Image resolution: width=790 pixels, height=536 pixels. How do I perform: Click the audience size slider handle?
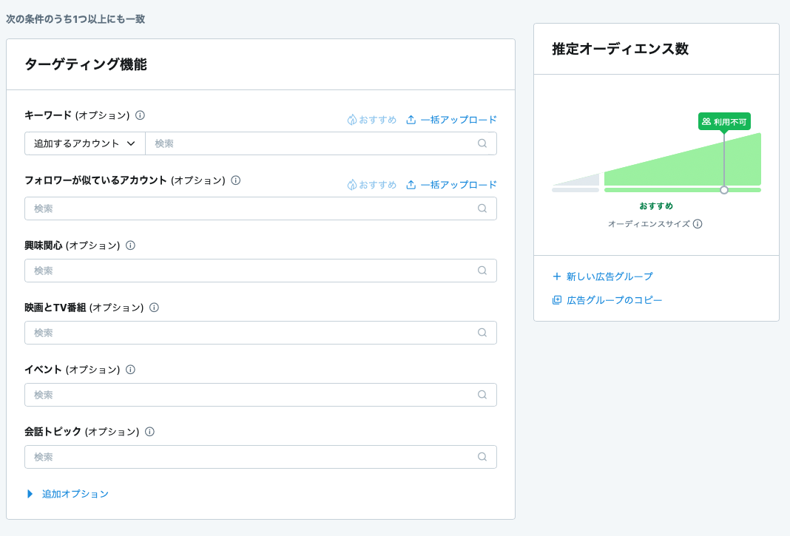tap(724, 190)
